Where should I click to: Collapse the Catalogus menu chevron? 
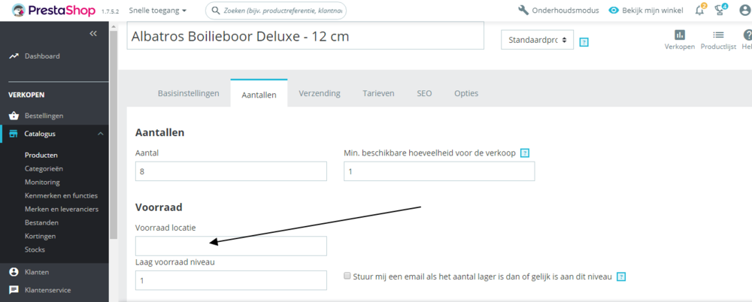coord(100,134)
